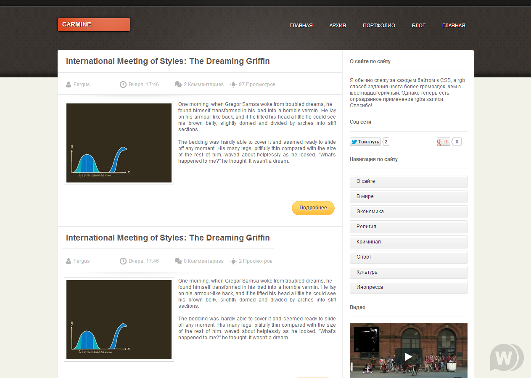The width and height of the screenshot is (531, 378).
Task: Click the Google +1 button icon
Action: pos(444,142)
